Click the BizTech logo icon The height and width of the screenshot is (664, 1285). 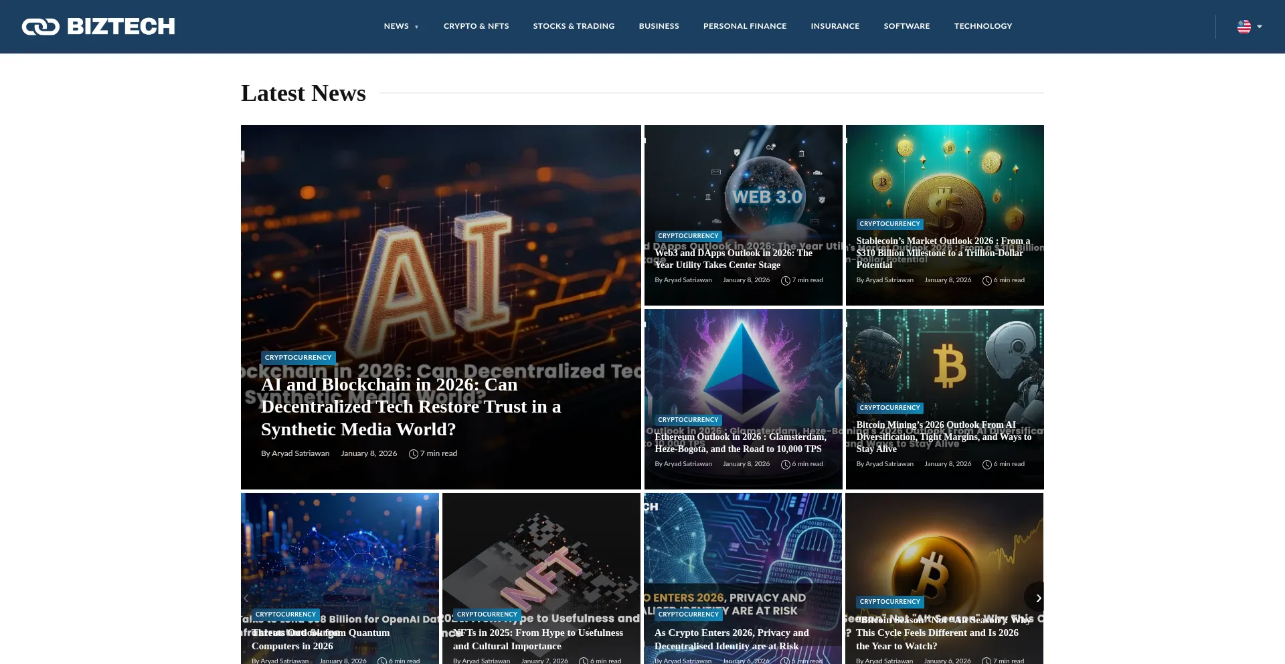click(x=40, y=27)
